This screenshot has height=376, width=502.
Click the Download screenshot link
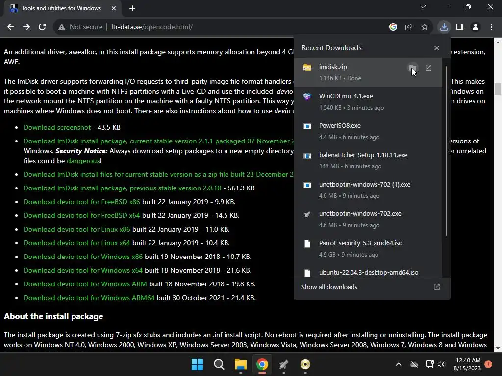click(57, 127)
